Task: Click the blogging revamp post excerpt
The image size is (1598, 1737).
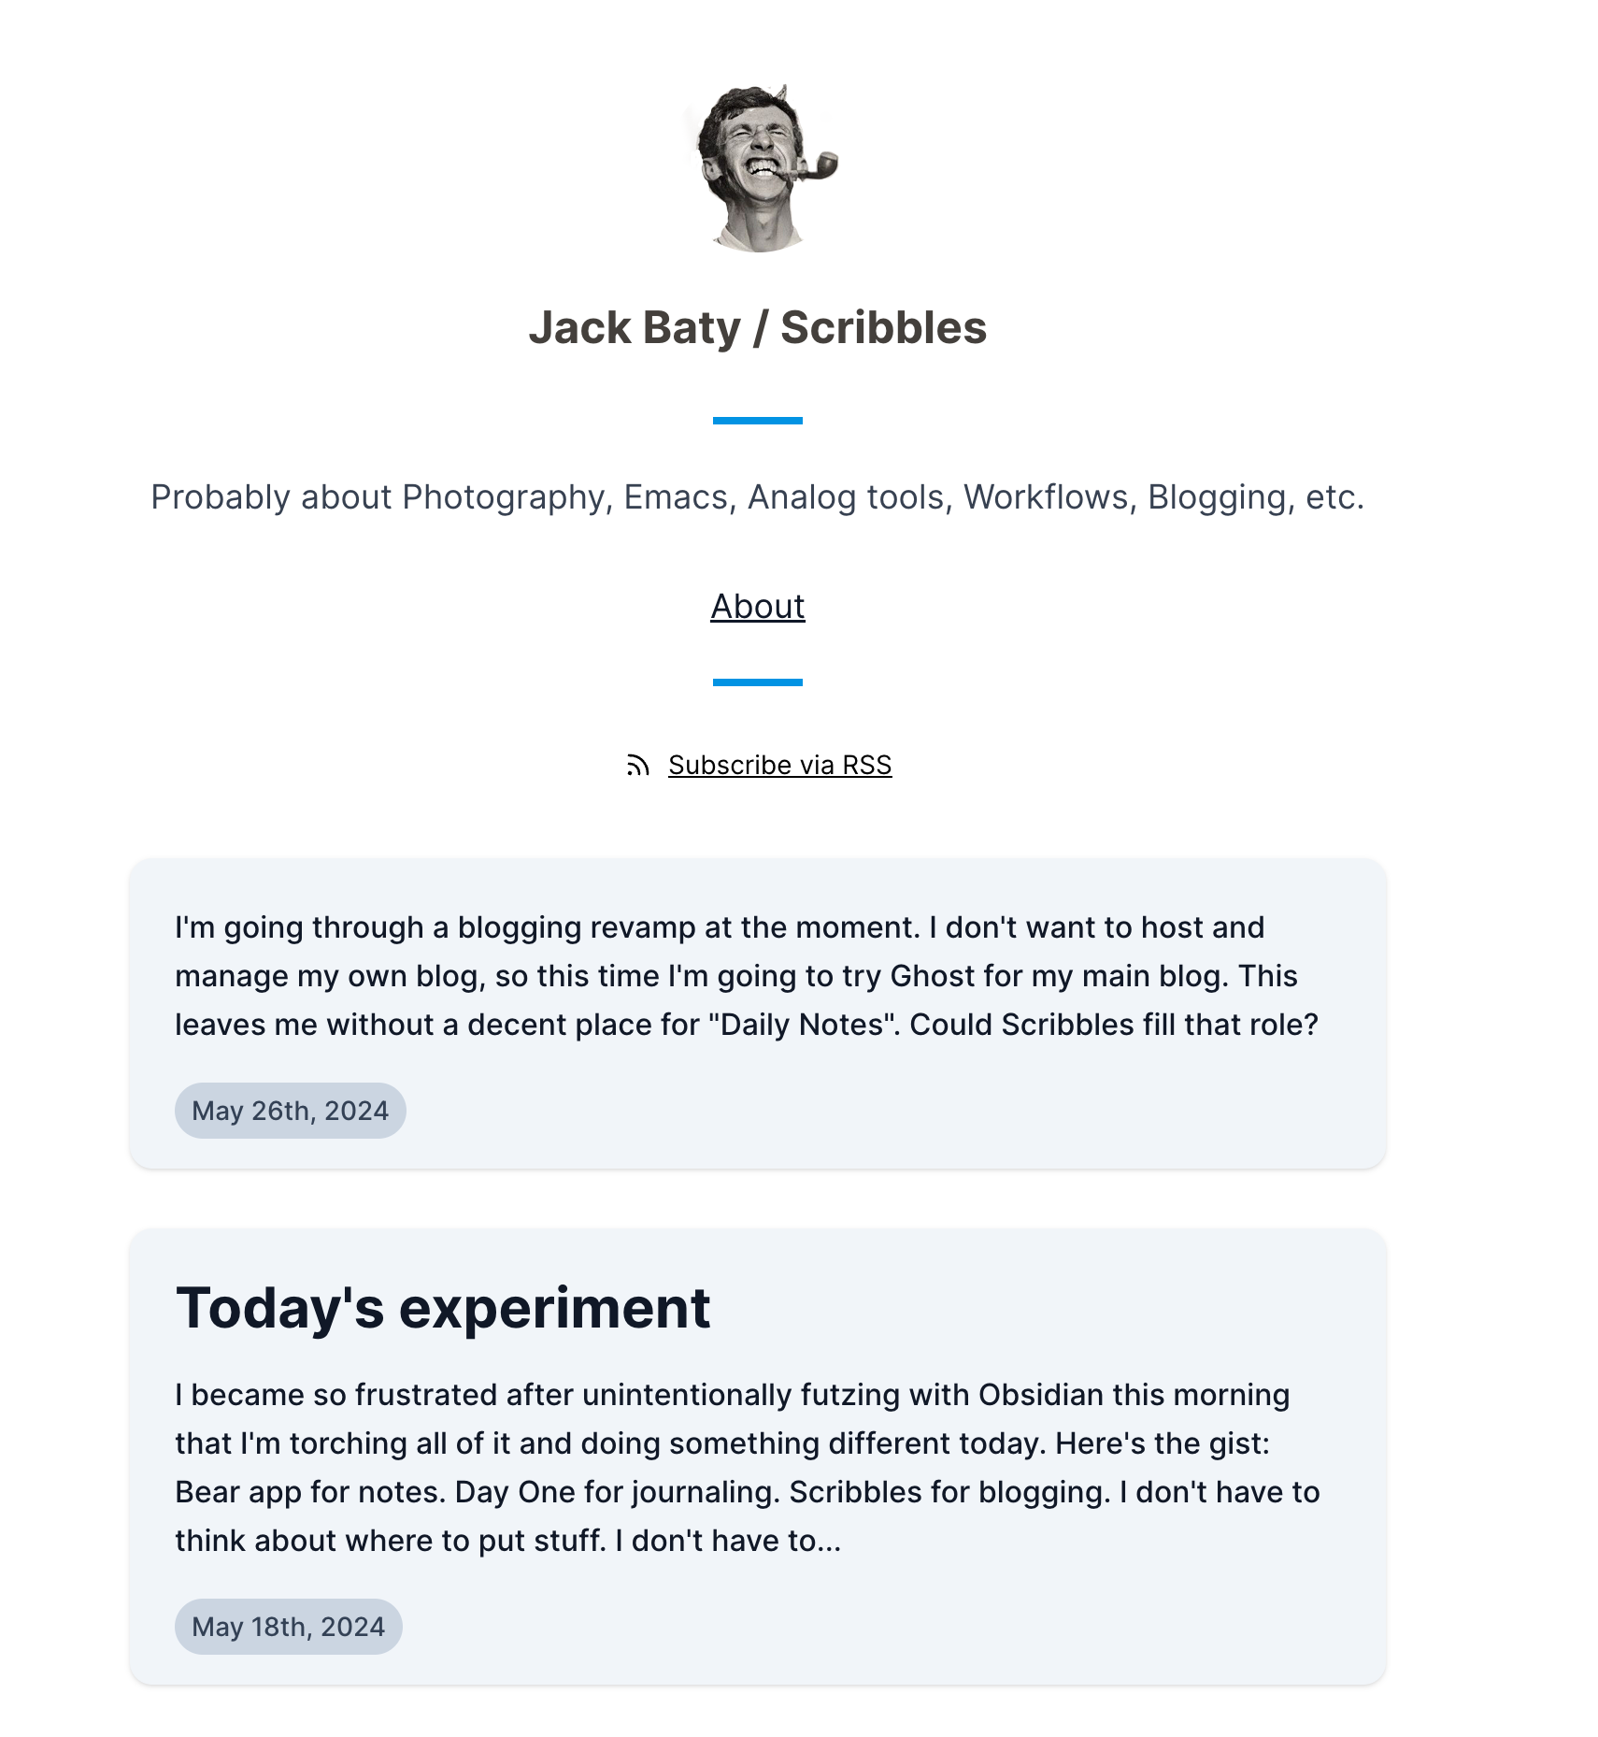Action: coord(746,976)
